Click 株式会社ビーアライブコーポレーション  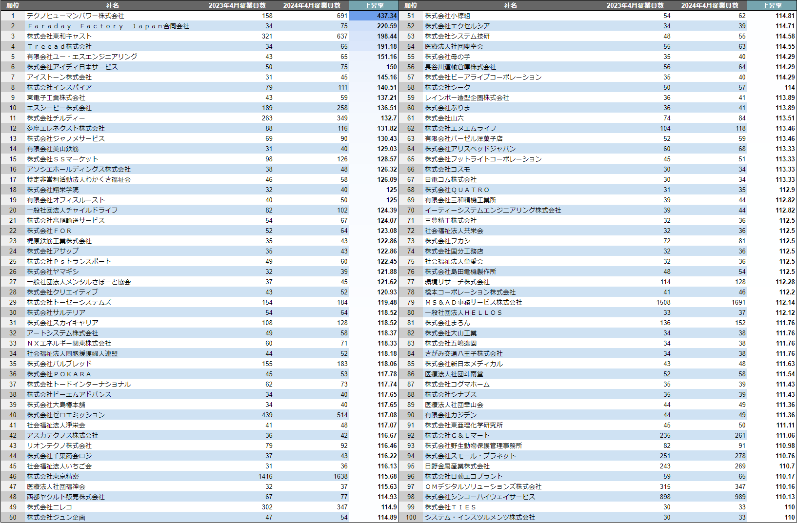coord(483,77)
